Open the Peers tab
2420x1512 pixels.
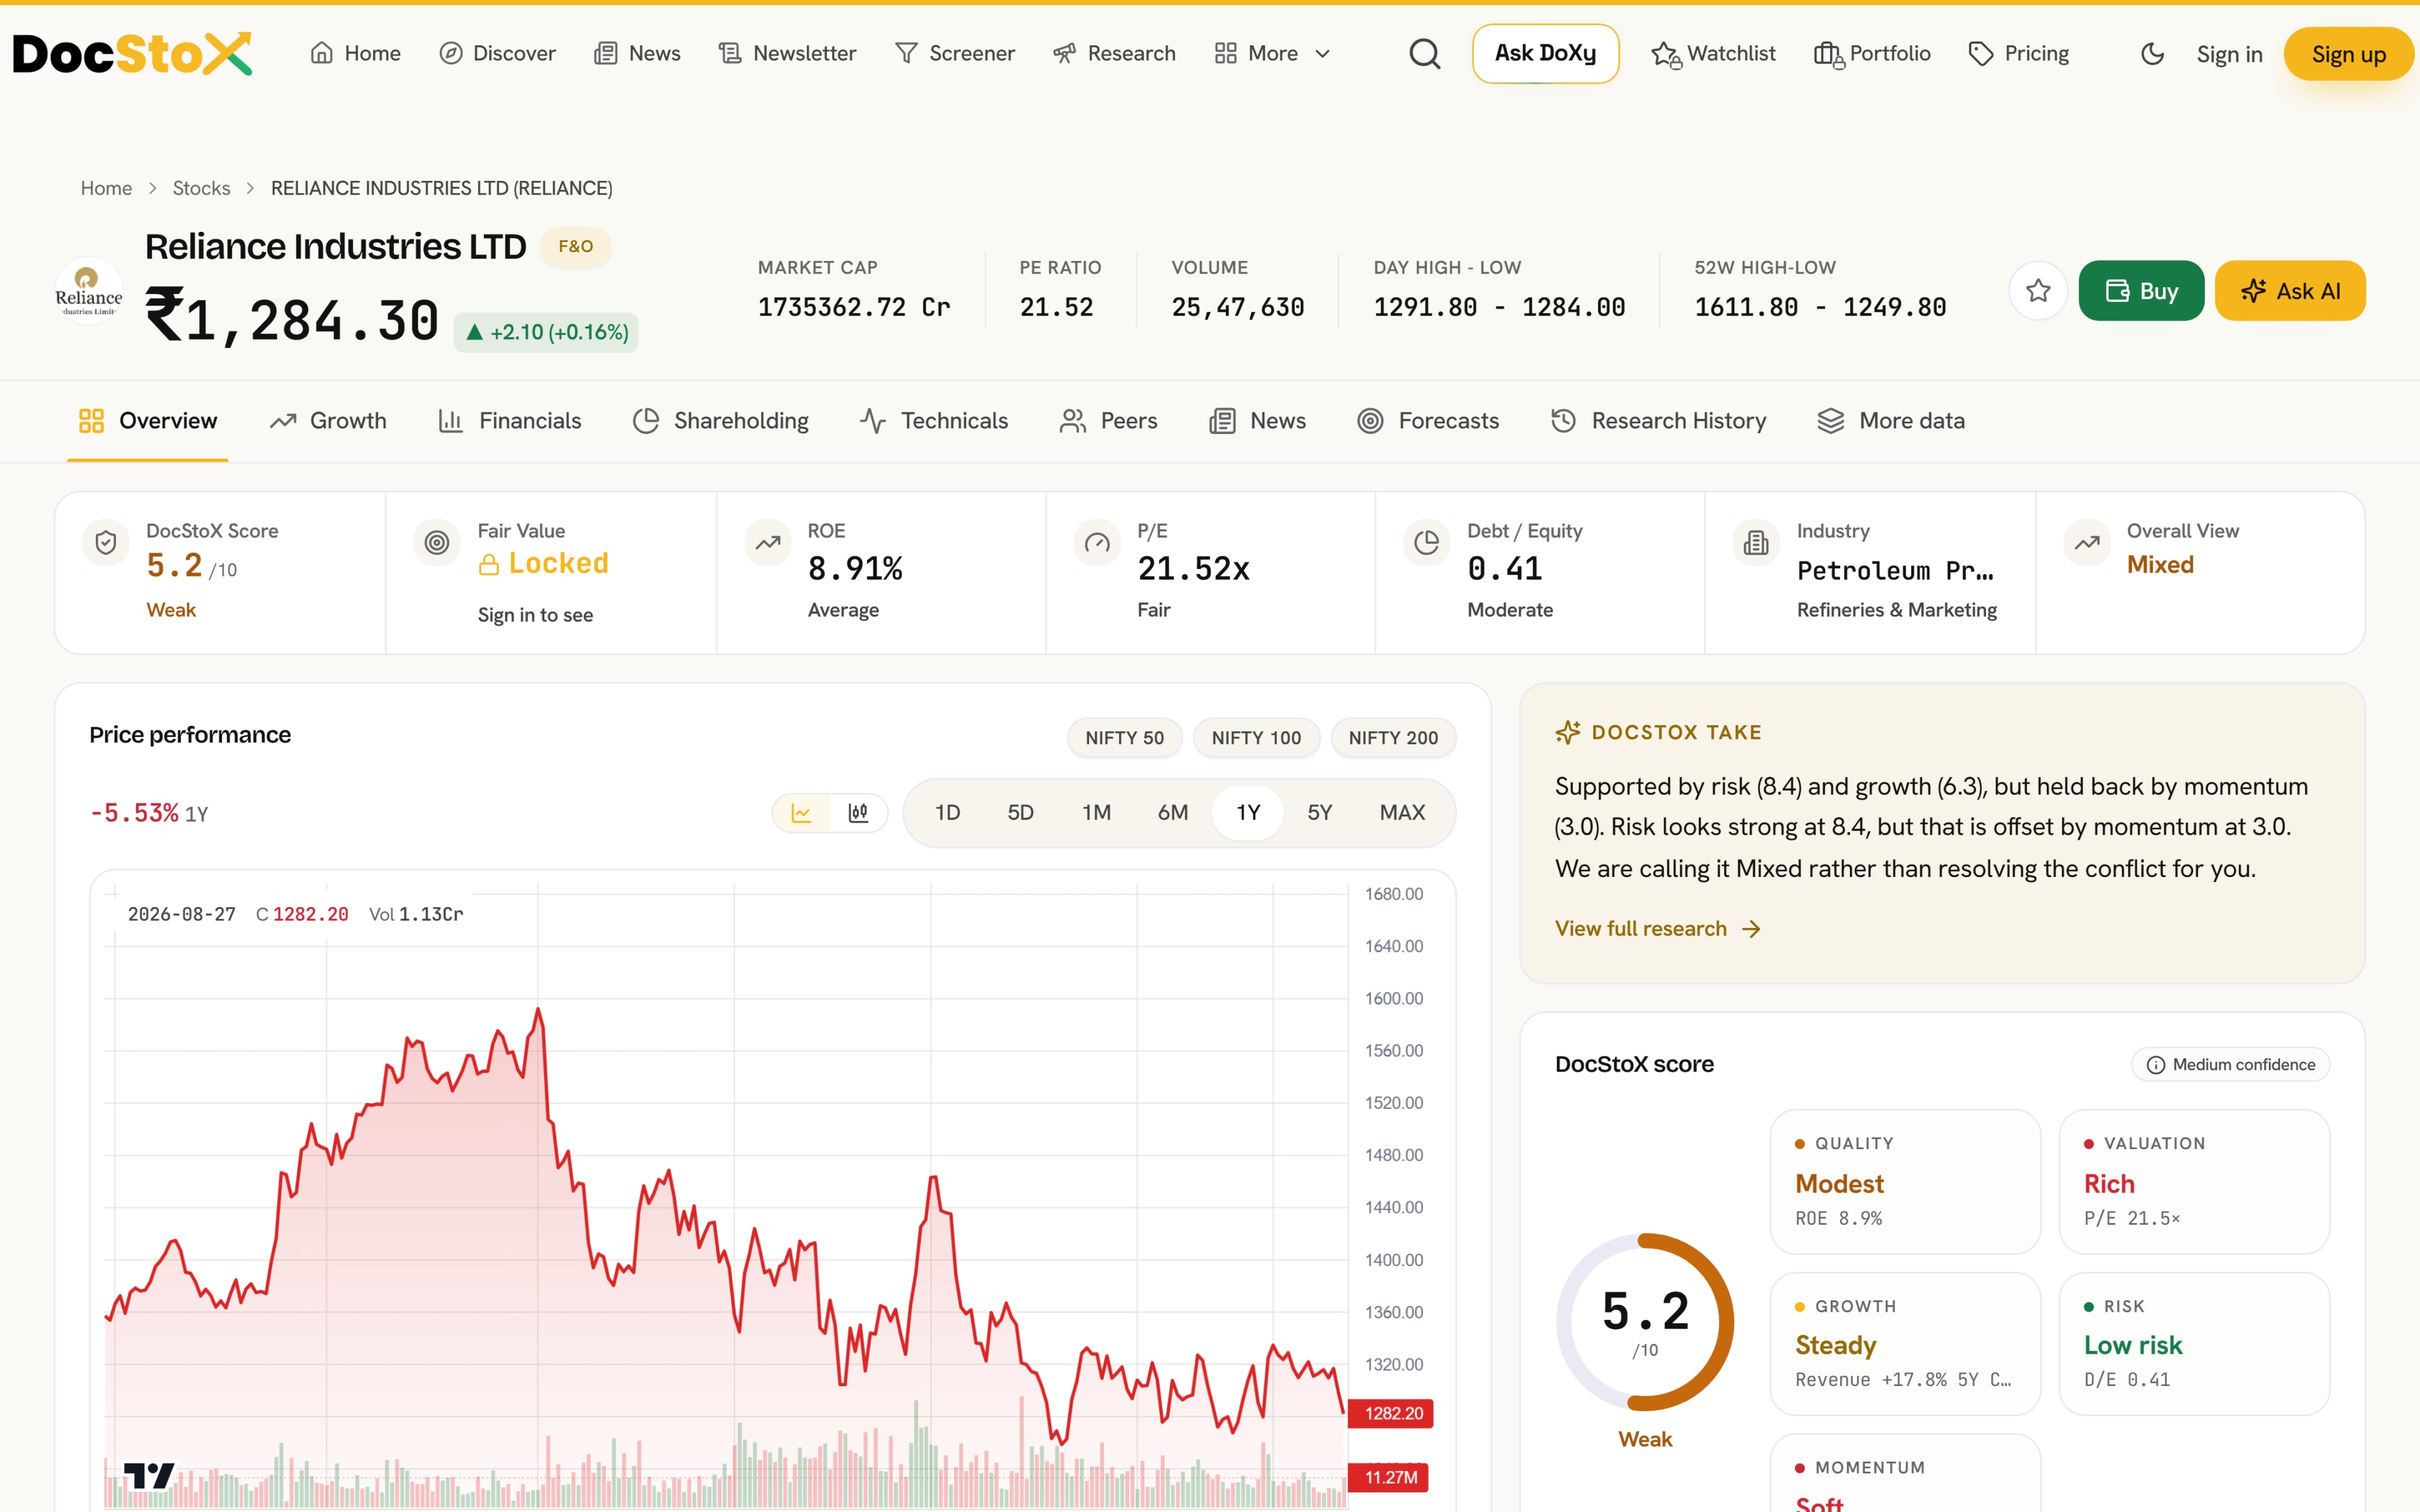[x=1109, y=421]
